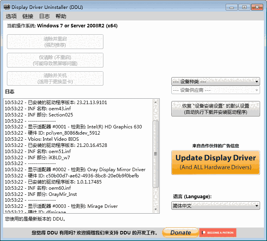This screenshot has height=241, width=267.
Task: Select log line Intel(R) HD Graphics 630
Action: tap(73, 126)
